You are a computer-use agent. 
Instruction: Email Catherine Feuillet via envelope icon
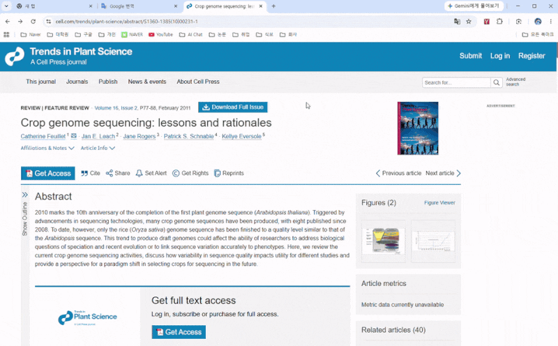[74, 135]
